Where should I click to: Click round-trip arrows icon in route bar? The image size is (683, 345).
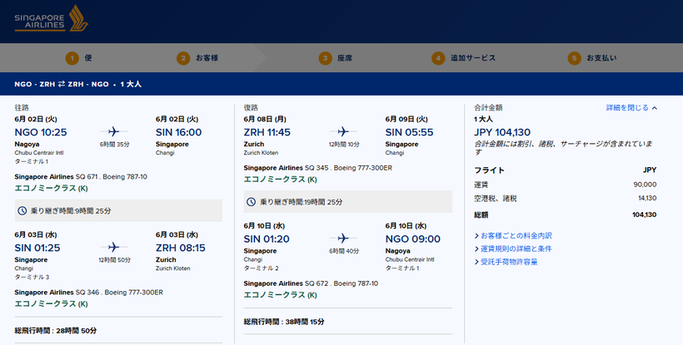point(62,84)
